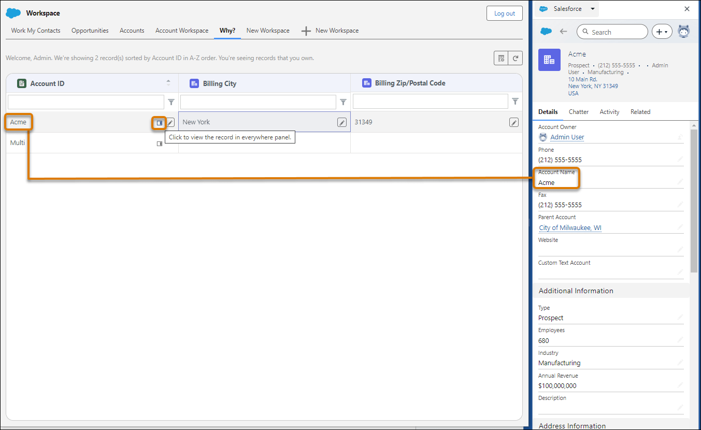Image resolution: width=701 pixels, height=430 pixels.
Task: Click the Billing City column header
Action: coord(264,83)
